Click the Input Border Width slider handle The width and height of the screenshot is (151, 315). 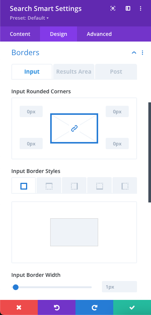[x=15, y=287]
